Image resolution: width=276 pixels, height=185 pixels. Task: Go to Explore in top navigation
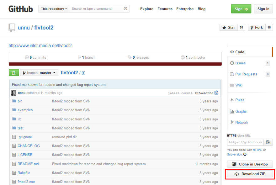(147, 9)
